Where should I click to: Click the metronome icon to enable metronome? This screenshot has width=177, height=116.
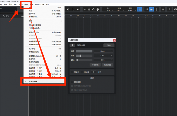72,45
